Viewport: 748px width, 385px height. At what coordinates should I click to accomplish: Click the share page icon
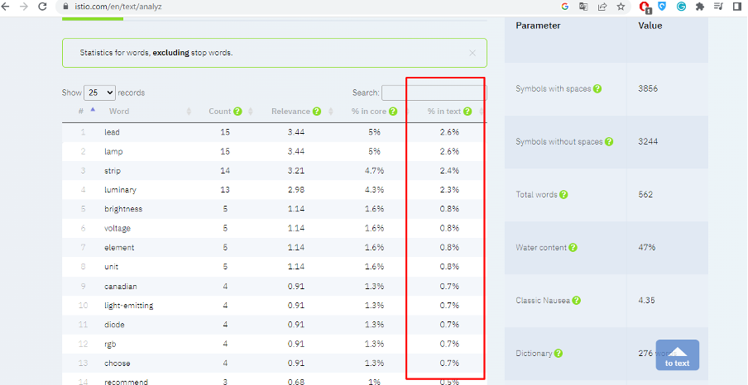tap(602, 7)
